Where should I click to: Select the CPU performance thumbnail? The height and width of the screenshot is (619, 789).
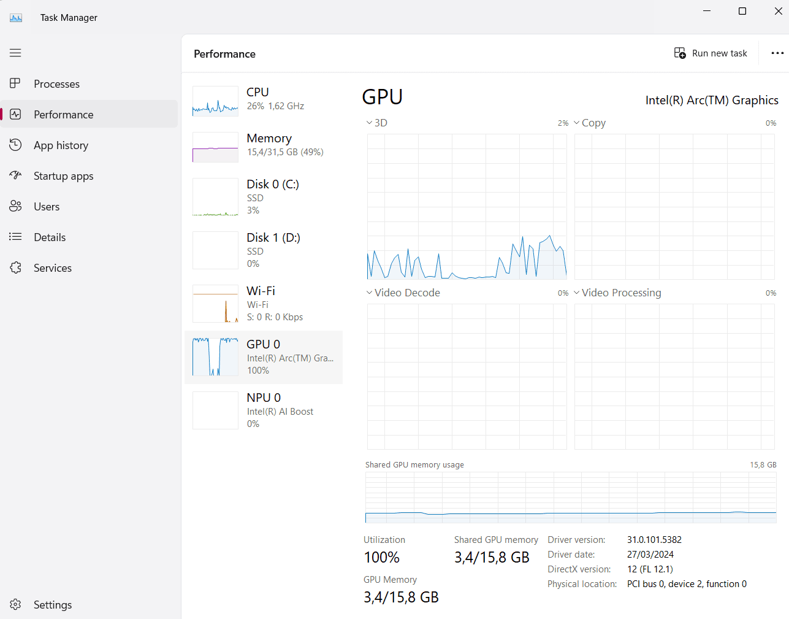tap(215, 101)
